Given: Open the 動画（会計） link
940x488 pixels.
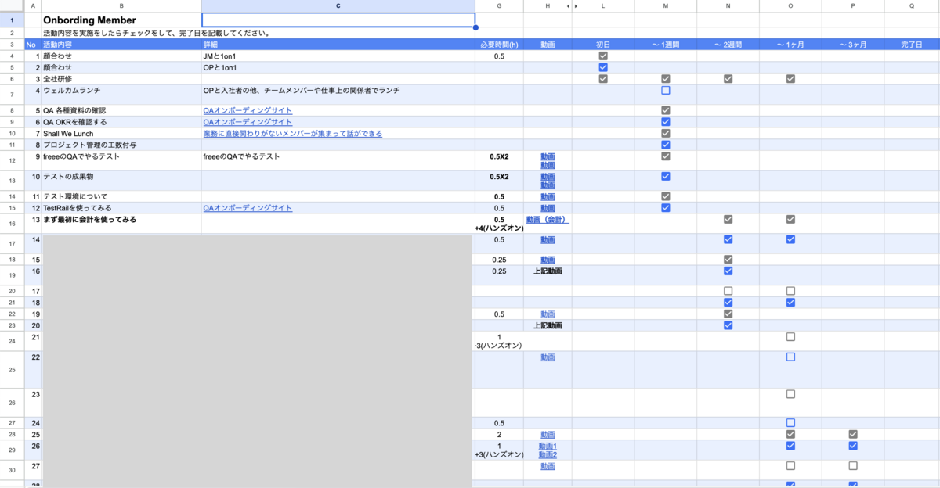Looking at the screenshot, I should 548,220.
